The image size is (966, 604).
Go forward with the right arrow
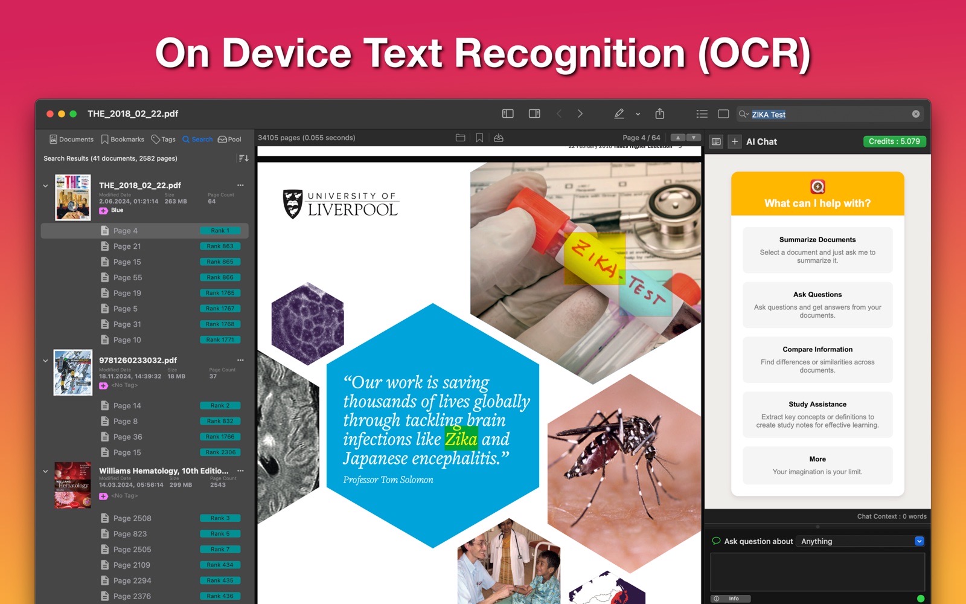click(580, 114)
